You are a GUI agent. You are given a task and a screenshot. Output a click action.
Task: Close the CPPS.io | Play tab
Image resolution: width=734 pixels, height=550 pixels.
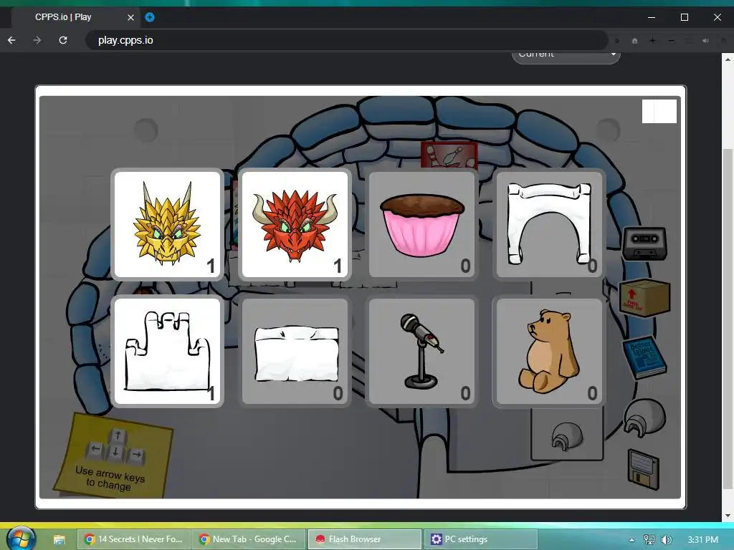tap(130, 17)
